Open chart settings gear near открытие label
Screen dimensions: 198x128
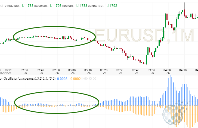click(x=2, y=5)
